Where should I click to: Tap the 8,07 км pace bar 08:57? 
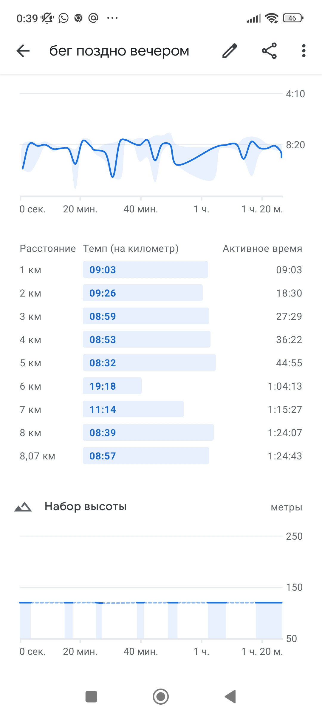coord(146,456)
